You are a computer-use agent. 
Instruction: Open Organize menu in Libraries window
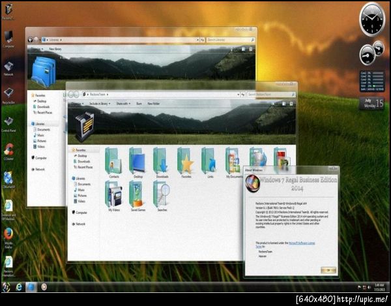click(36, 49)
